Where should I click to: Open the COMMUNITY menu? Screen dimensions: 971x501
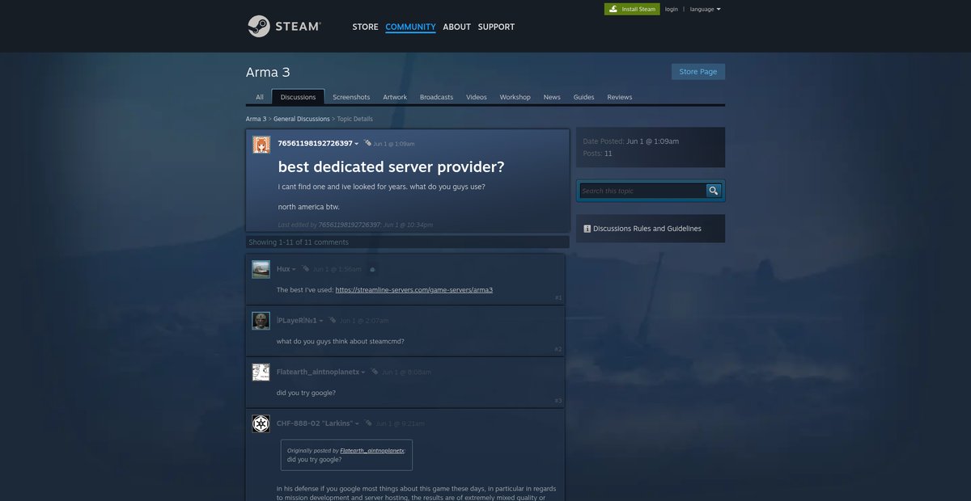(x=410, y=27)
